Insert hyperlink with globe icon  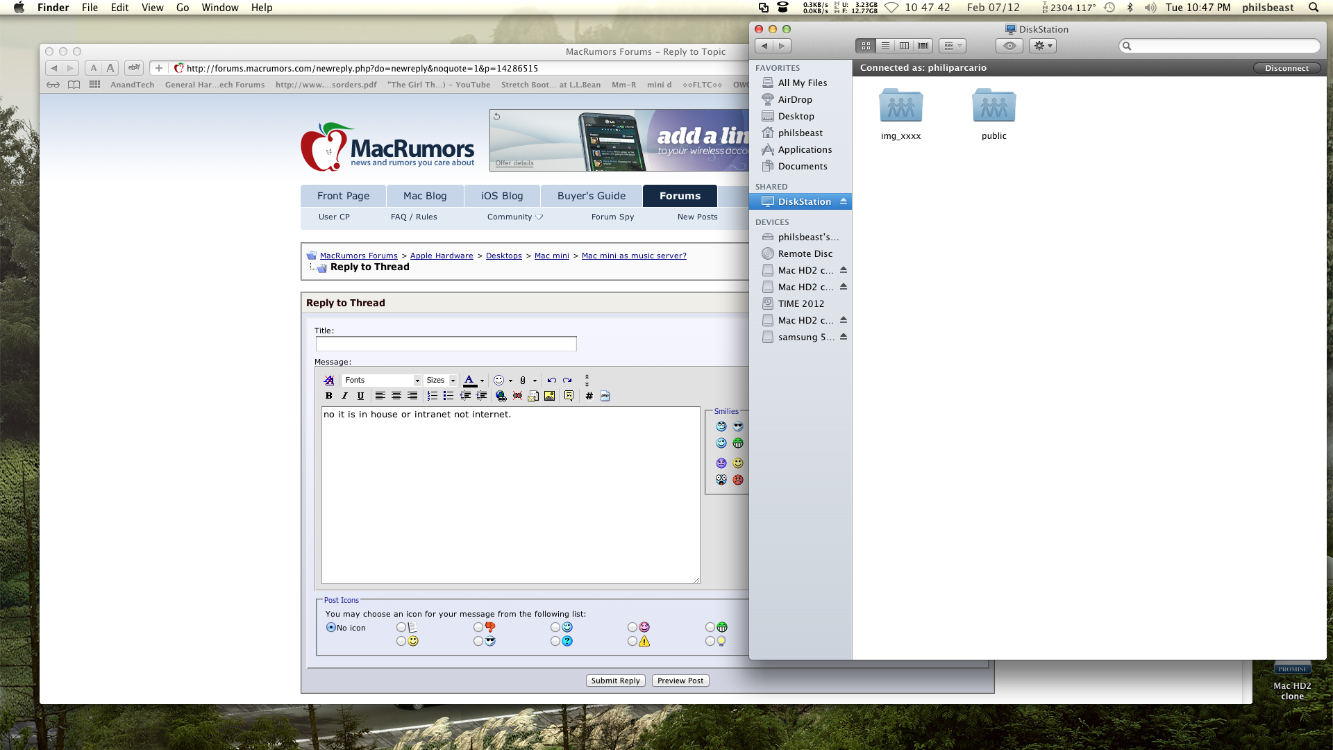501,396
